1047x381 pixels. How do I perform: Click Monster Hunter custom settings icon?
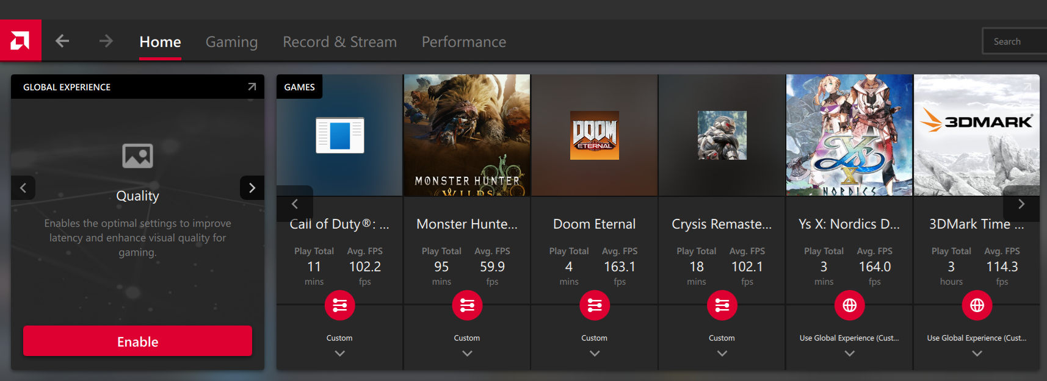[467, 305]
